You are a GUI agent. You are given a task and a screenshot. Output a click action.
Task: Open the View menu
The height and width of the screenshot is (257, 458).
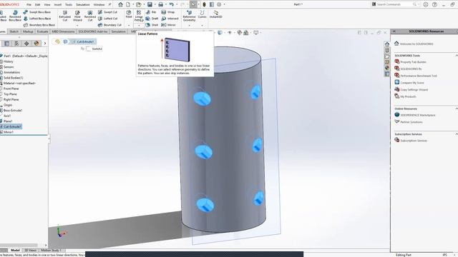47,5
